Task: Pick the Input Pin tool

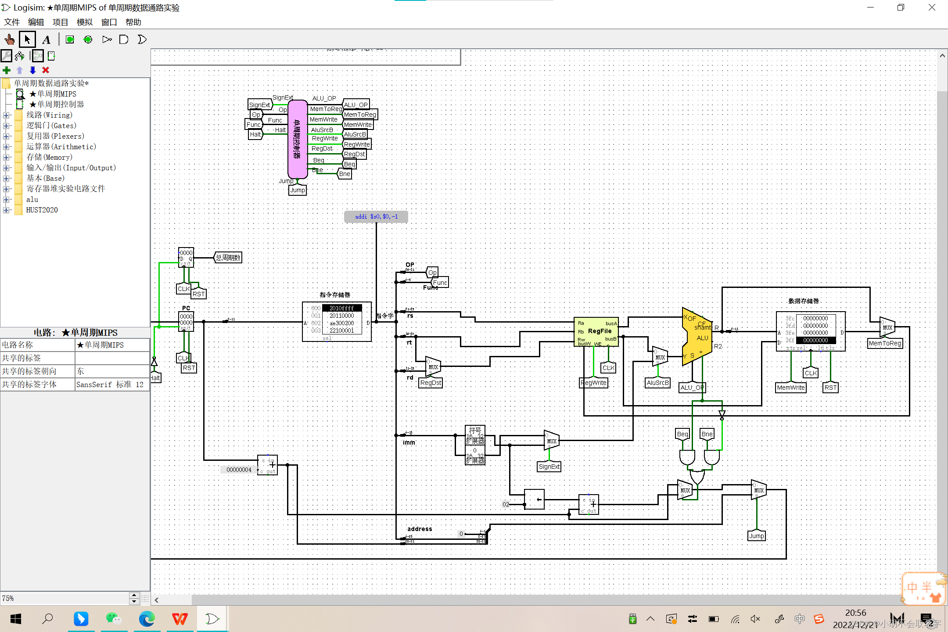Action: click(70, 39)
